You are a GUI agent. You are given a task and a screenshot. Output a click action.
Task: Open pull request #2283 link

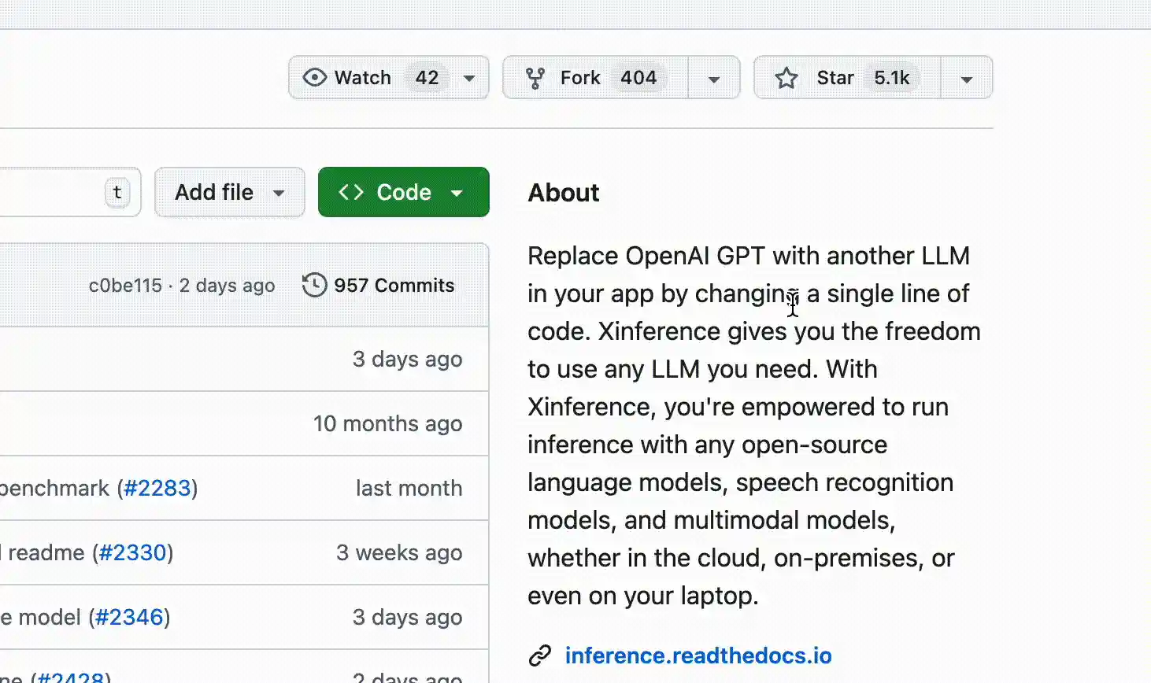tap(157, 488)
